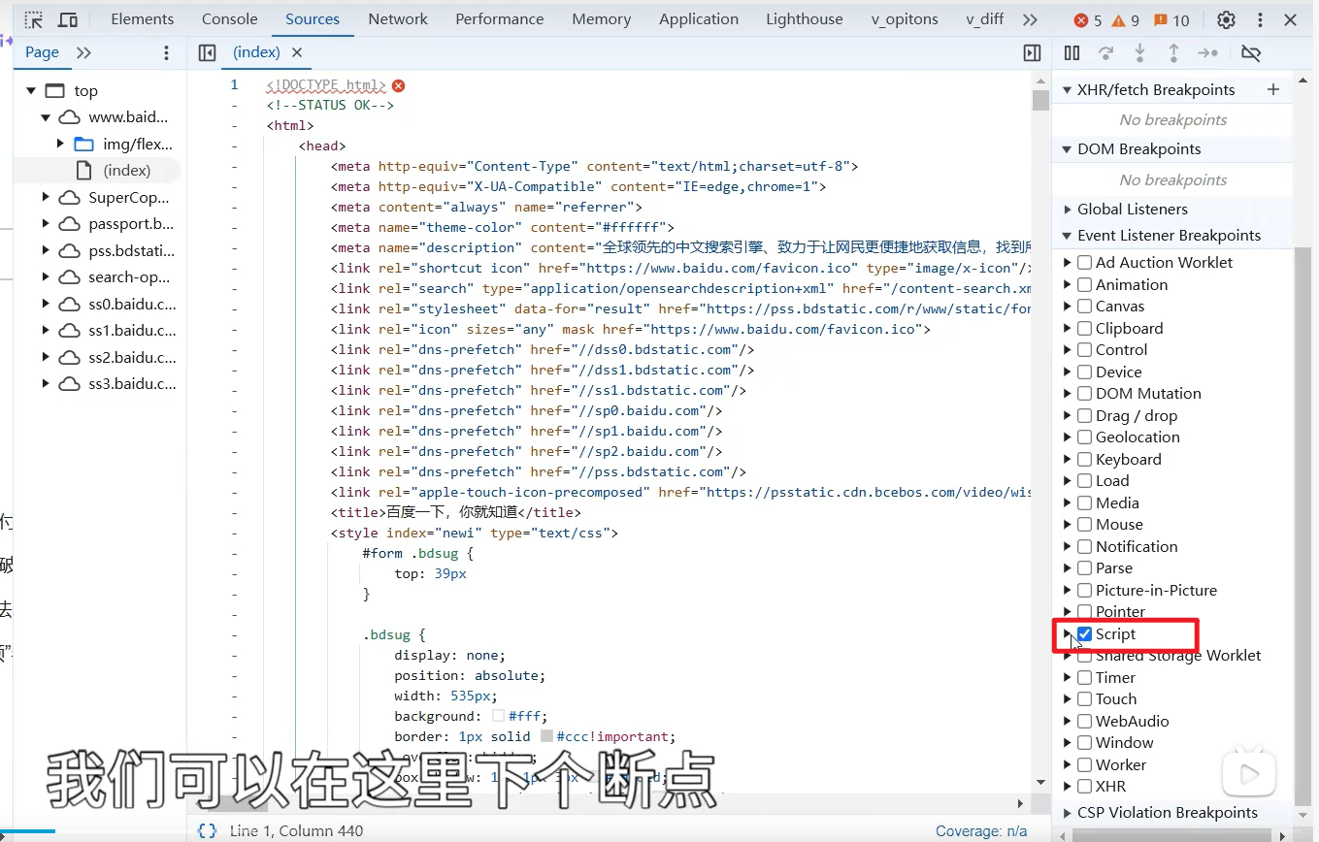Uncheck the Script event listener checkbox
1319x842 pixels.
coord(1085,634)
